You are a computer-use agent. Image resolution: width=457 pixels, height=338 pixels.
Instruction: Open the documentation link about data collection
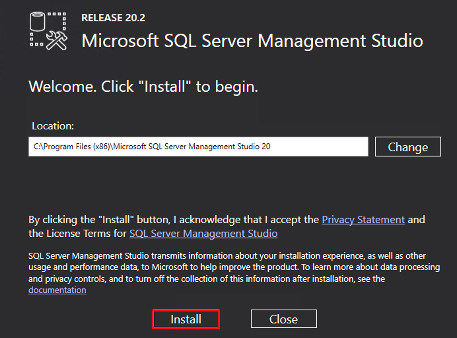(x=57, y=290)
